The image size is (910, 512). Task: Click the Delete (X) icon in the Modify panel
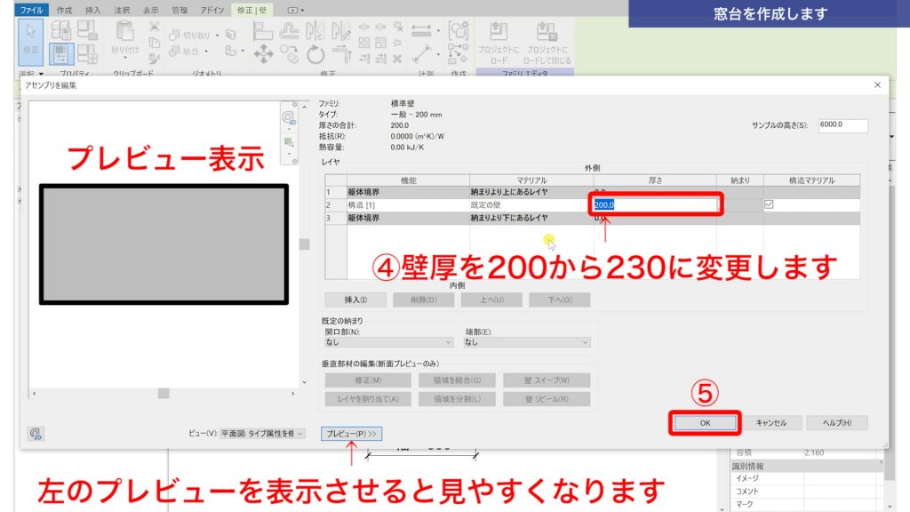click(396, 58)
